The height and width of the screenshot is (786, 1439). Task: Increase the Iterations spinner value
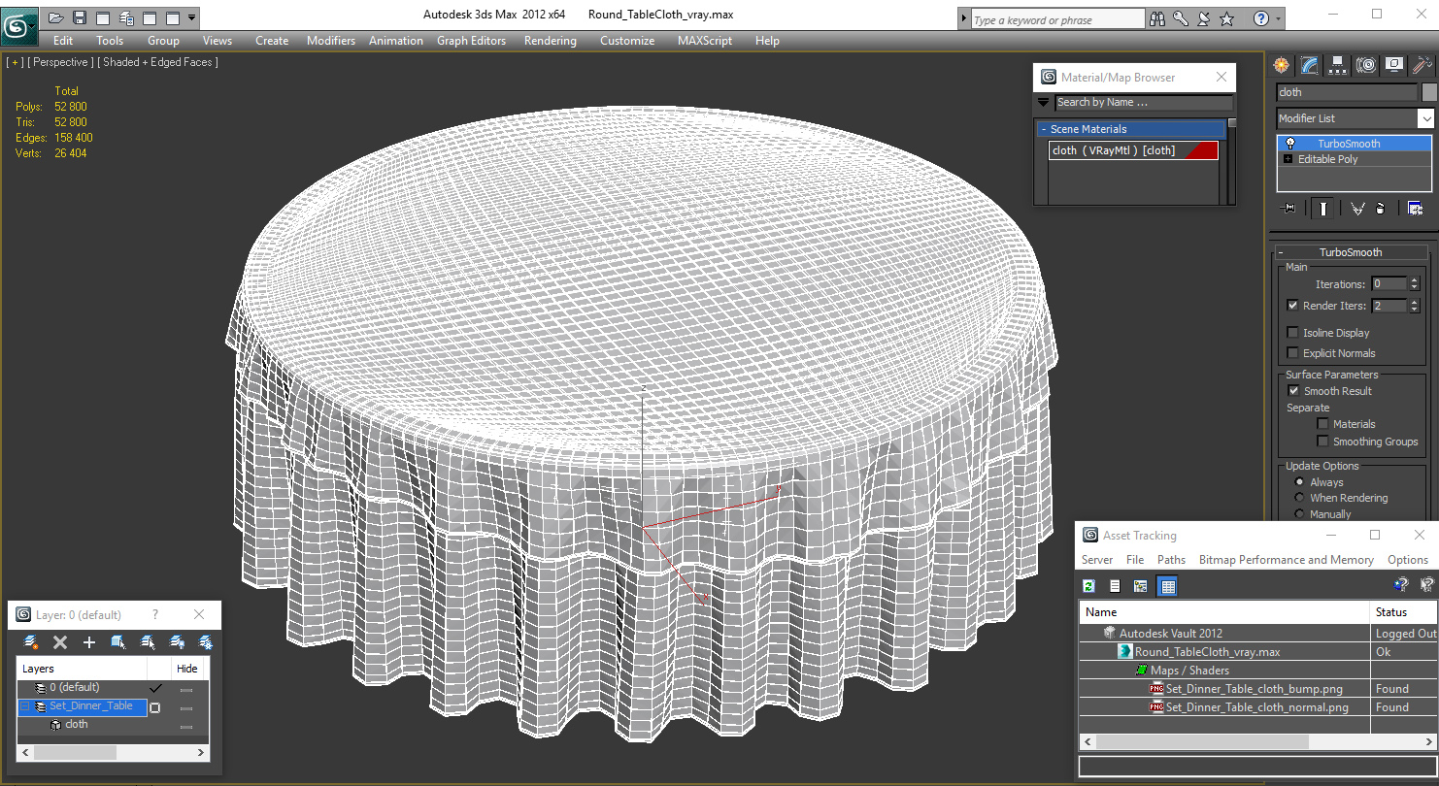pos(1414,280)
